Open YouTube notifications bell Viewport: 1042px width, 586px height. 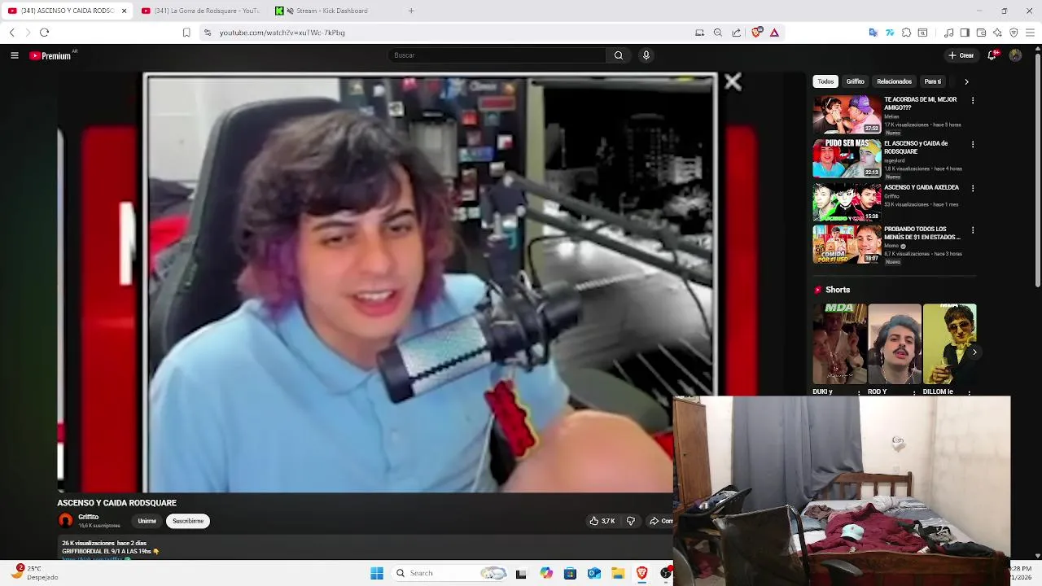pyautogui.click(x=992, y=55)
